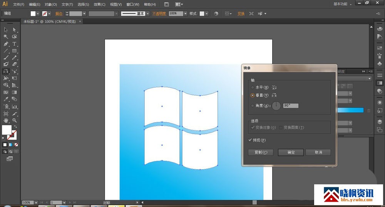
Task: Select the Column Graph tool
Action: click(15, 106)
